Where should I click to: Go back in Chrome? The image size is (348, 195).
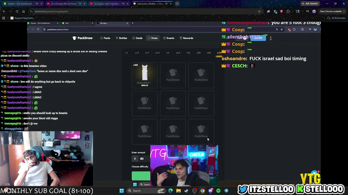(x=4, y=11)
